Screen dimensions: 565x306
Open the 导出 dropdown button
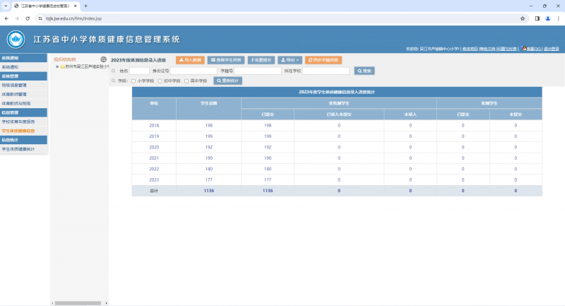tap(290, 60)
